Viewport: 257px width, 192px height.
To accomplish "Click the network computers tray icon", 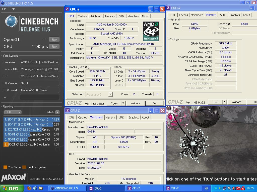I will 225,188.
